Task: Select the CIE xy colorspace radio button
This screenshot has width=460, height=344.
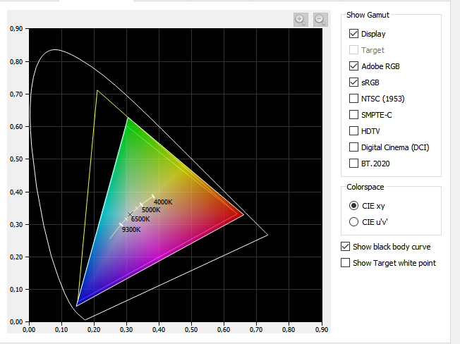Action: click(354, 206)
